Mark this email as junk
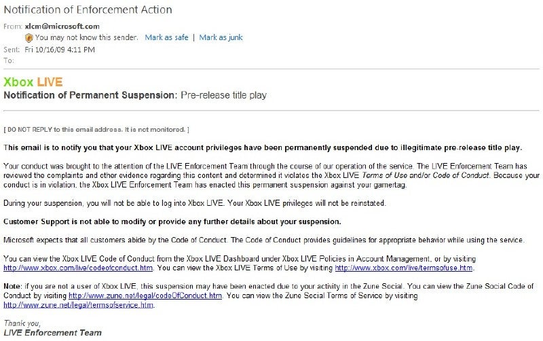543x341 pixels. (221, 37)
